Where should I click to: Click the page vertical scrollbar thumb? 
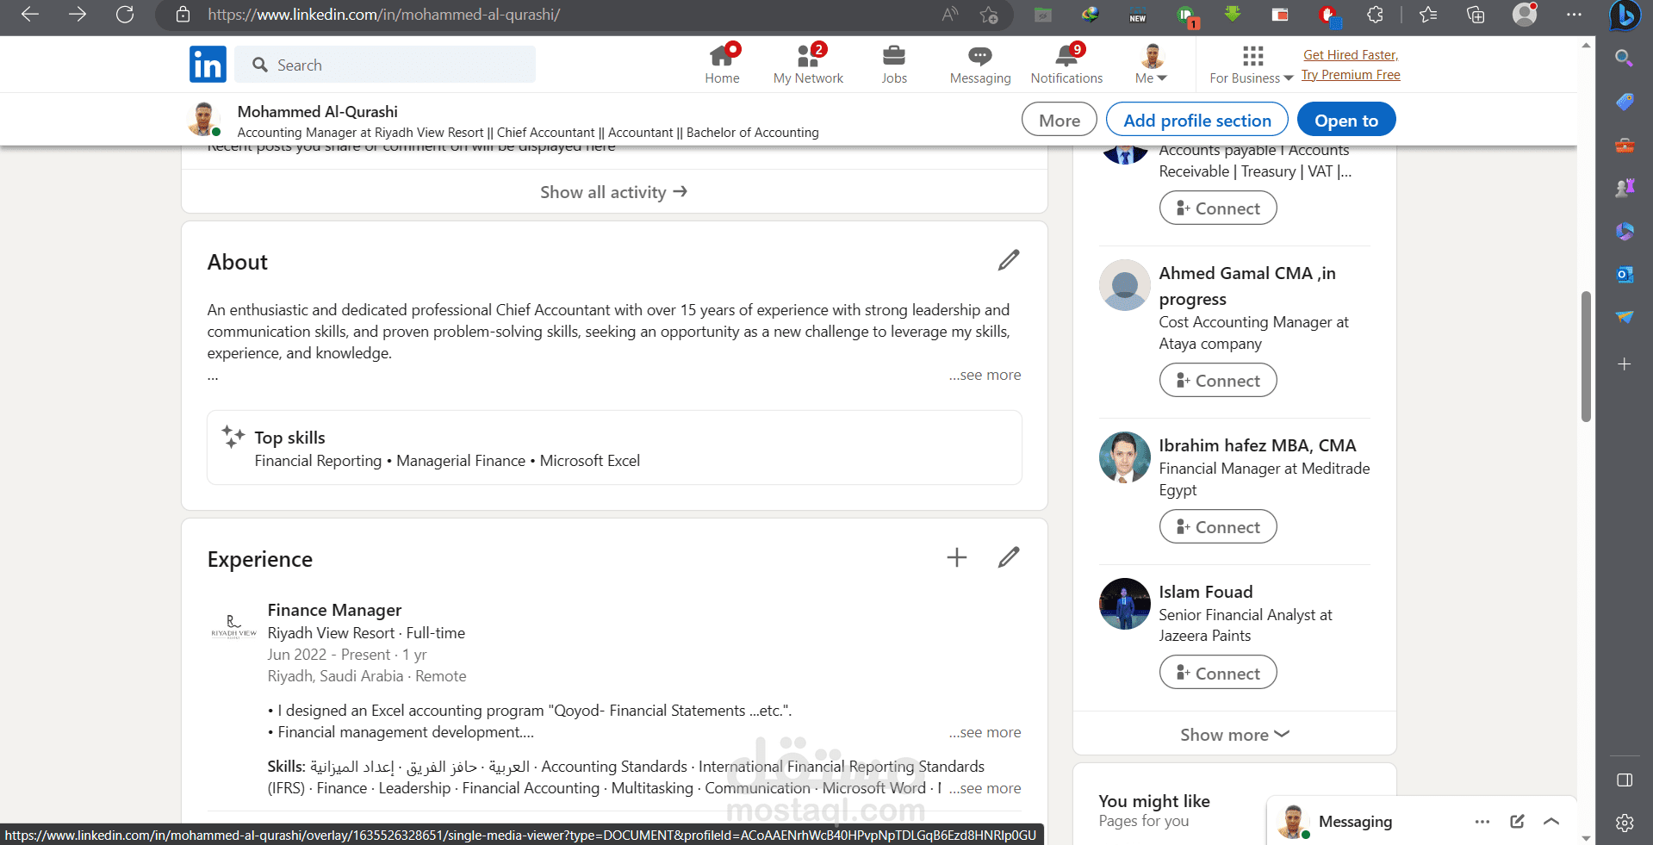(1586, 356)
